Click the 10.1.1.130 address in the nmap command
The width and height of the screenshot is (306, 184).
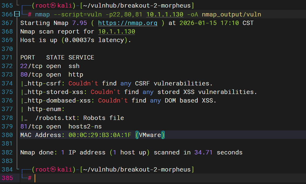pos(165,14)
